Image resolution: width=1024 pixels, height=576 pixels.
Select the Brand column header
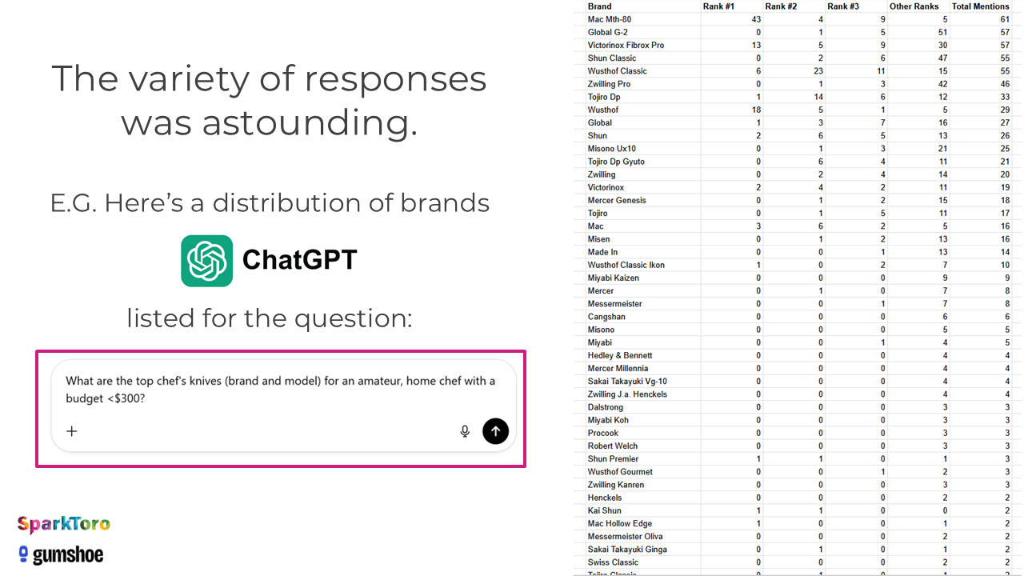click(x=599, y=6)
